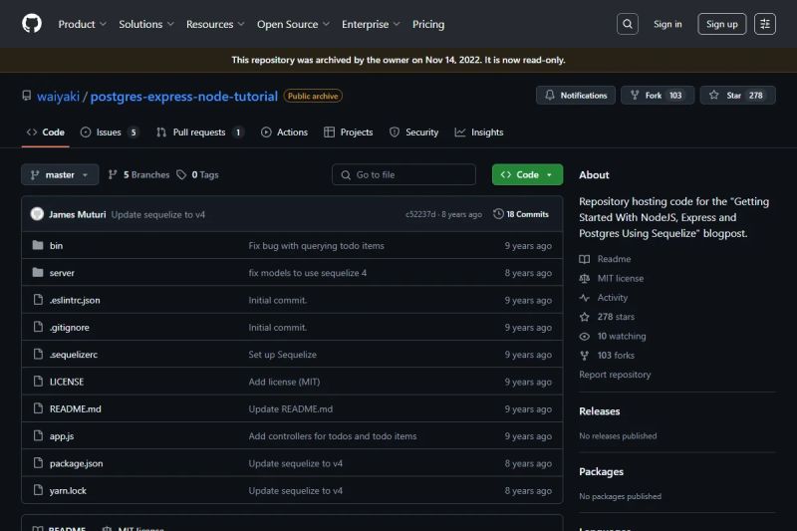
Task: Open the header settings sliders icon
Action: (764, 24)
